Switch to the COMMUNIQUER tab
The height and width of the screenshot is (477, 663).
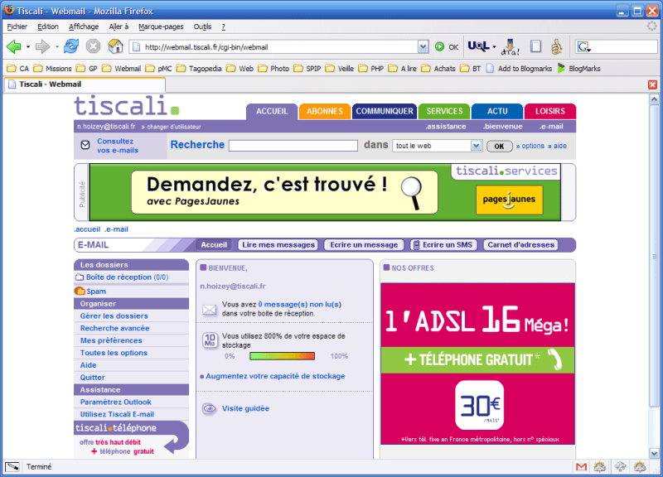tap(385, 112)
